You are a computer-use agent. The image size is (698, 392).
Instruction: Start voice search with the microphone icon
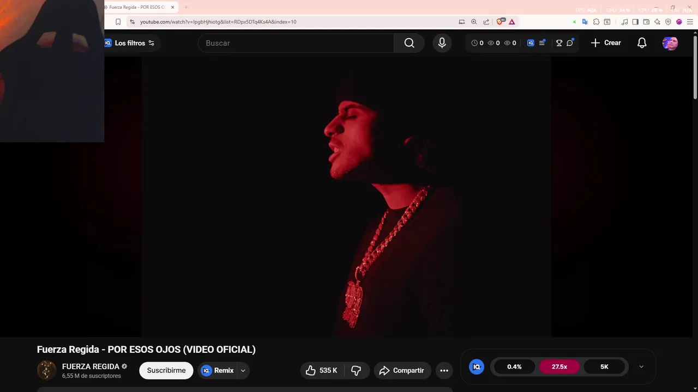[x=442, y=43]
